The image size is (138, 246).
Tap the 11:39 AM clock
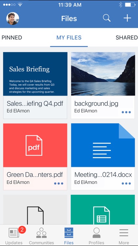point(70,5)
